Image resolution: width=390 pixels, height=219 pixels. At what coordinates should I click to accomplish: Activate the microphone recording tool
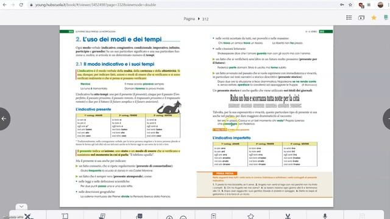pos(325,217)
